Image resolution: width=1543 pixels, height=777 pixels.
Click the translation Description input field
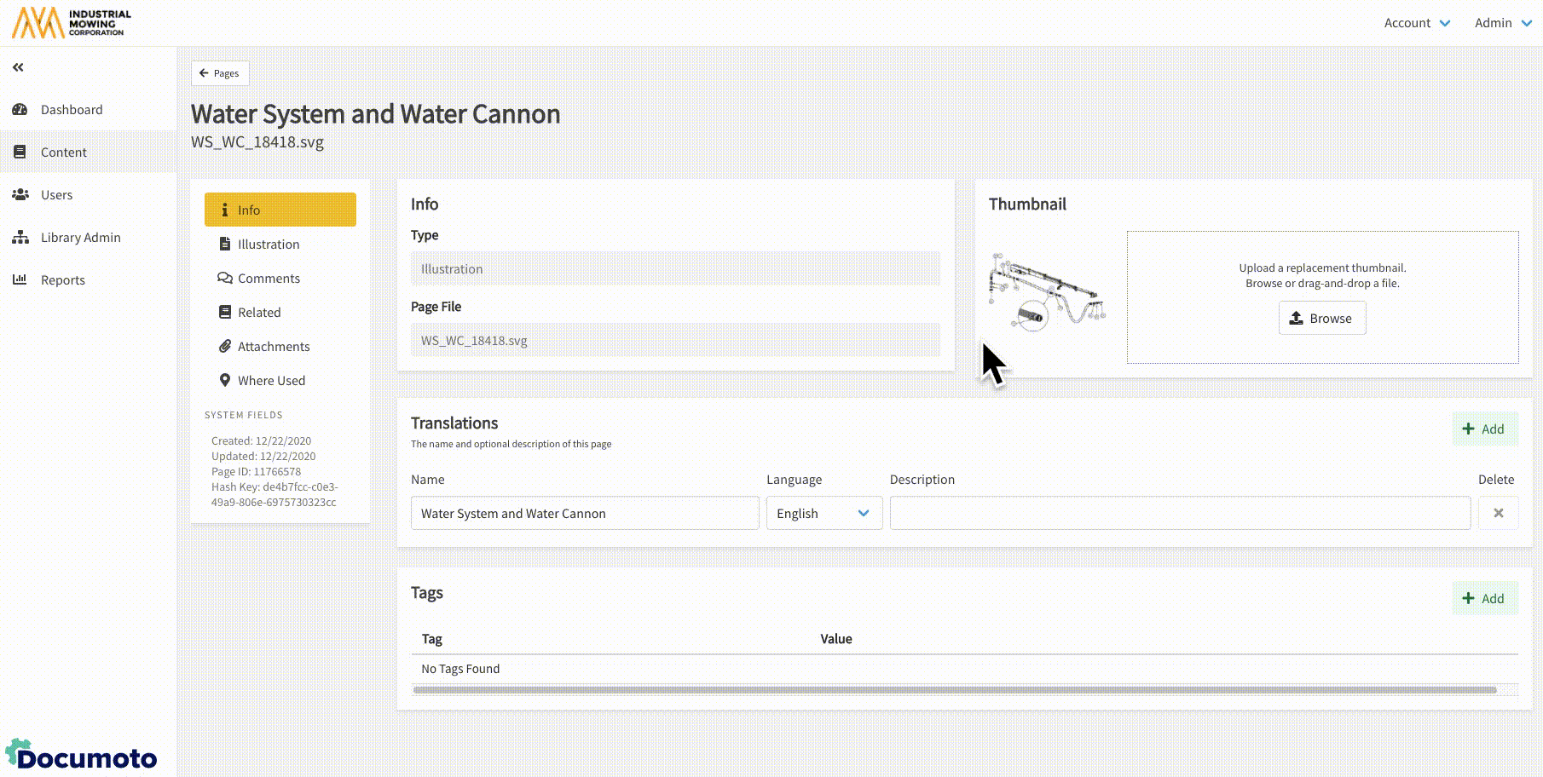pyautogui.click(x=1179, y=514)
